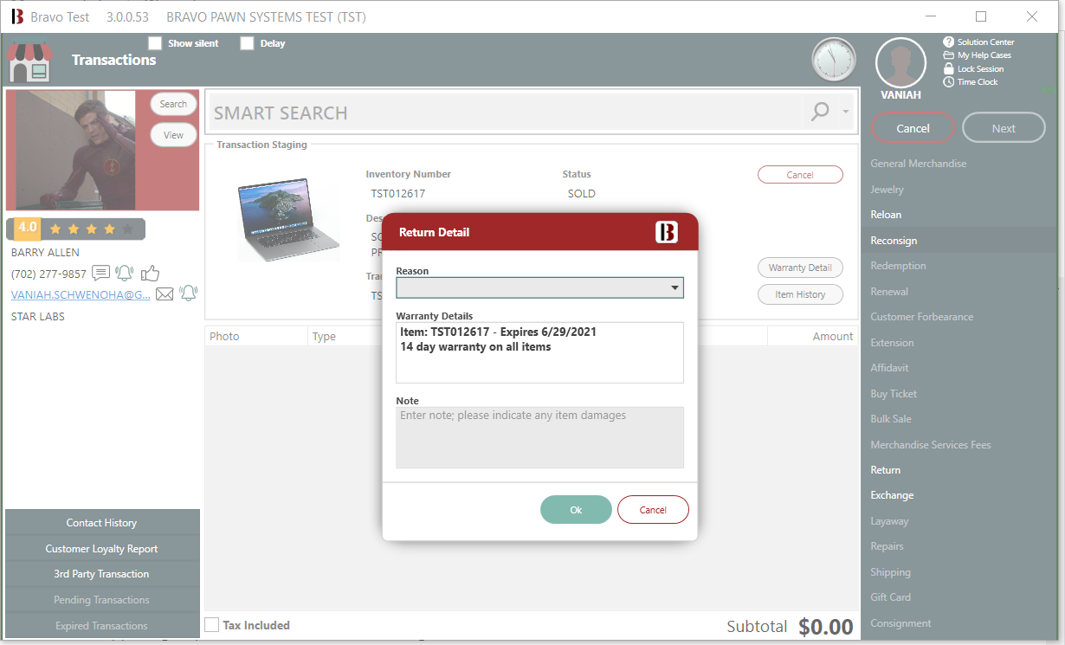Click the Time Clock icon
This screenshot has height=645, width=1065.
click(x=948, y=82)
